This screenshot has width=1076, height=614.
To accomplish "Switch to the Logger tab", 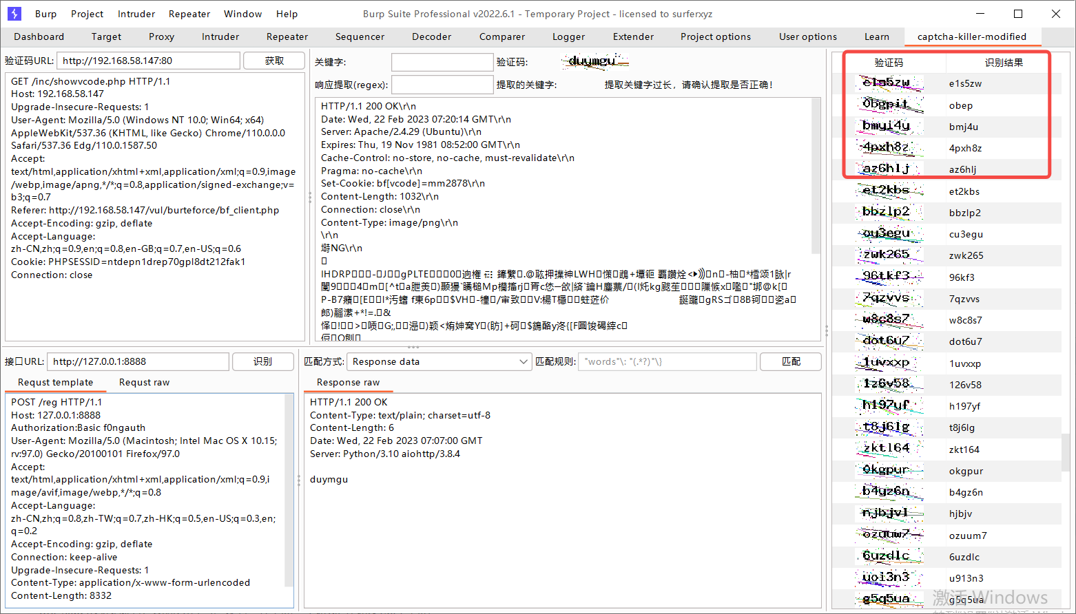I will (569, 36).
